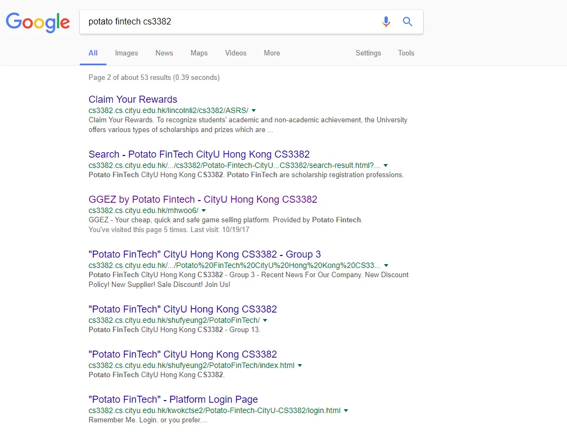Switch to the Videos tab

[235, 53]
